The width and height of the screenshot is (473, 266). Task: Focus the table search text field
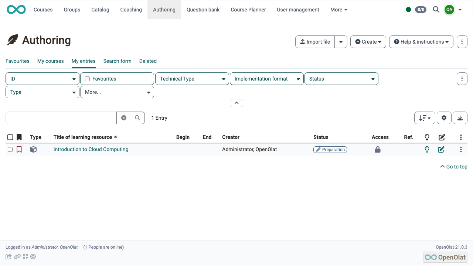[x=61, y=118]
